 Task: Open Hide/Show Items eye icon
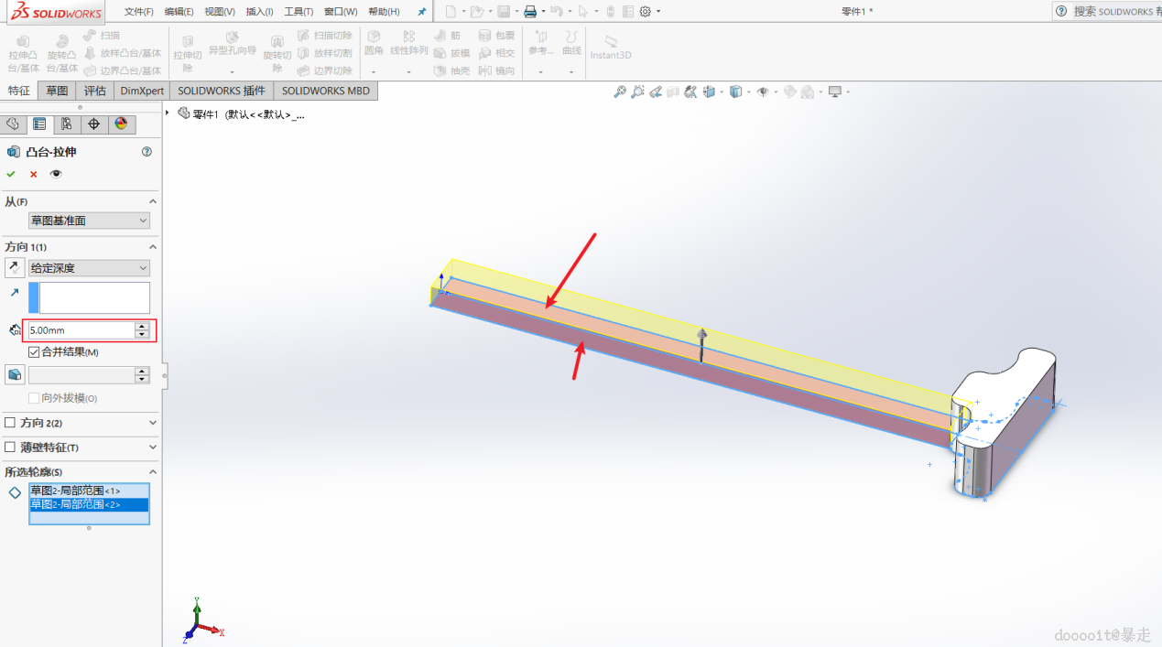762,92
